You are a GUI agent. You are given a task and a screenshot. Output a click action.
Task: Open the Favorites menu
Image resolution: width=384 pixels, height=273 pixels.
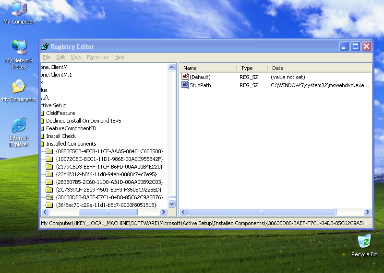coord(98,57)
